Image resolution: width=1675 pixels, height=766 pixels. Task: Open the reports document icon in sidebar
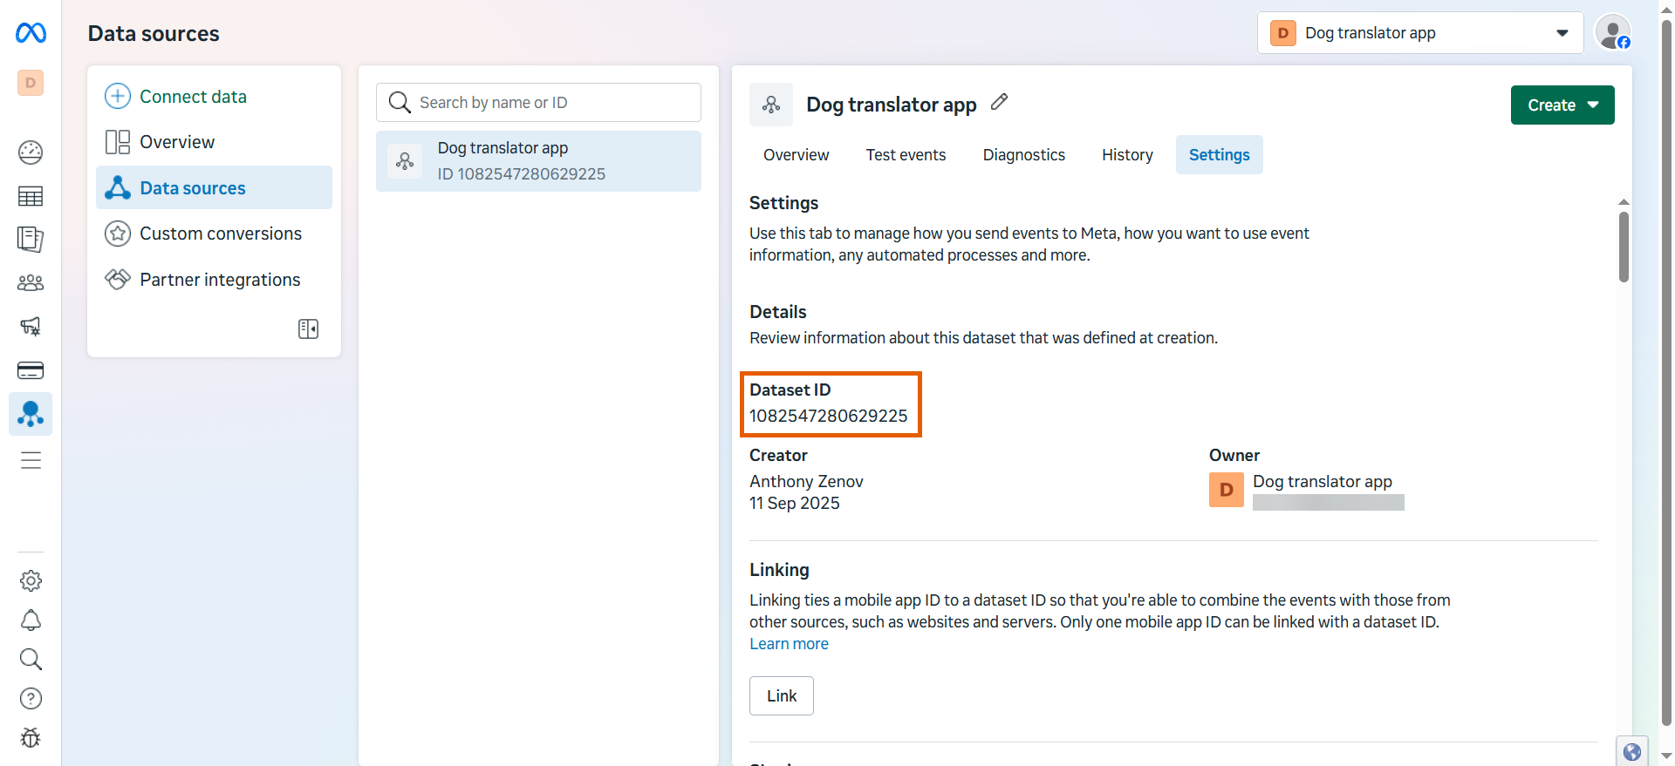pos(31,239)
